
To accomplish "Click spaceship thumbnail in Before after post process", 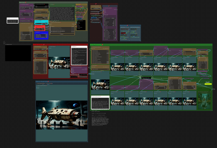I will (x=100, y=85).
